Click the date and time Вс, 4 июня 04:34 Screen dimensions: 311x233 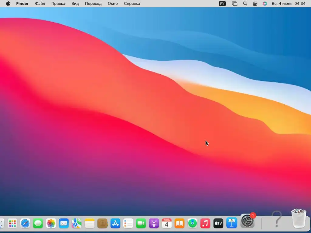pyautogui.click(x=289, y=4)
